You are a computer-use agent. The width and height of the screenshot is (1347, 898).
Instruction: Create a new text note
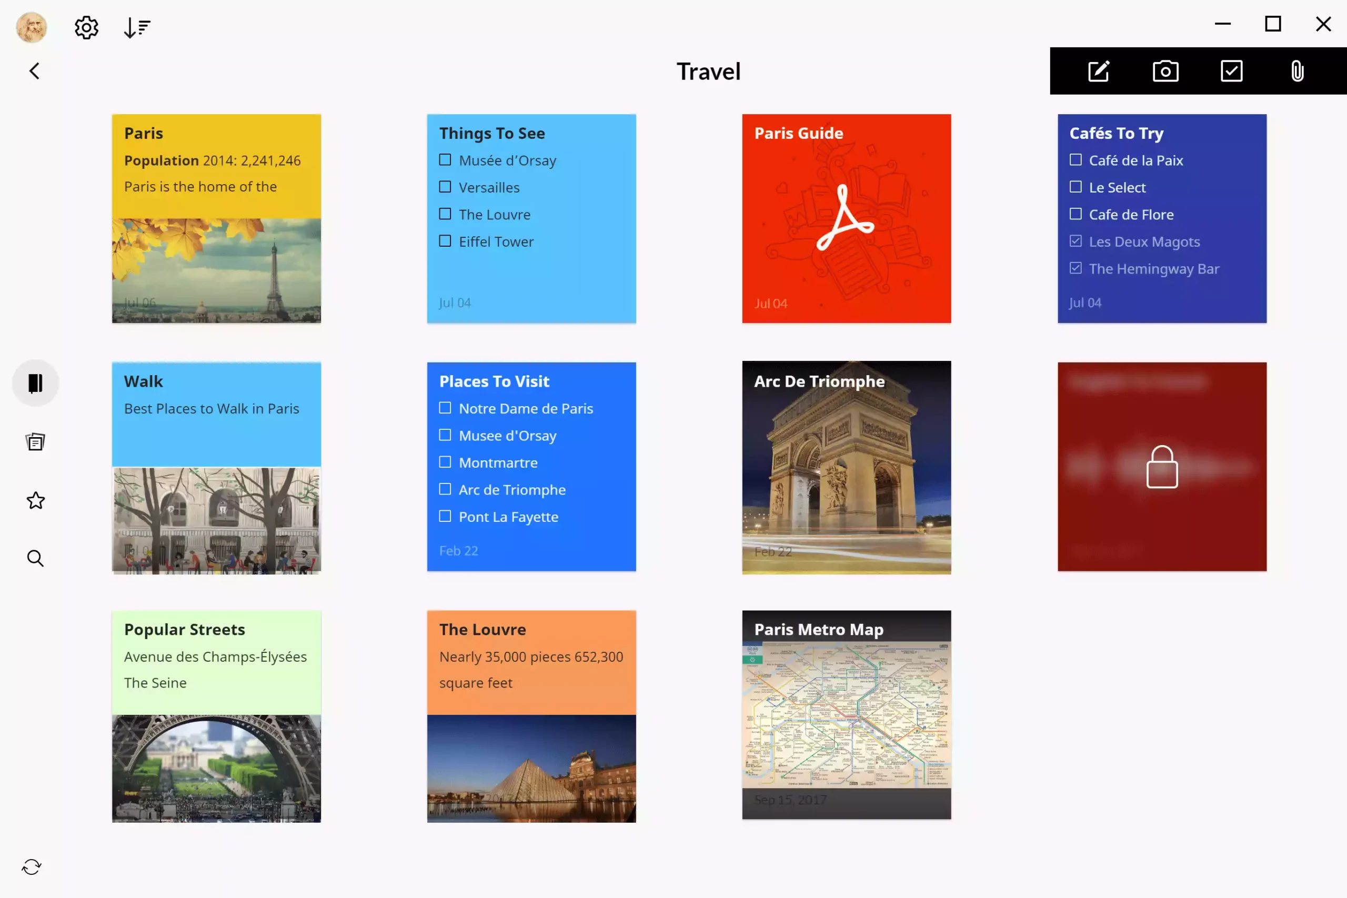pos(1099,70)
